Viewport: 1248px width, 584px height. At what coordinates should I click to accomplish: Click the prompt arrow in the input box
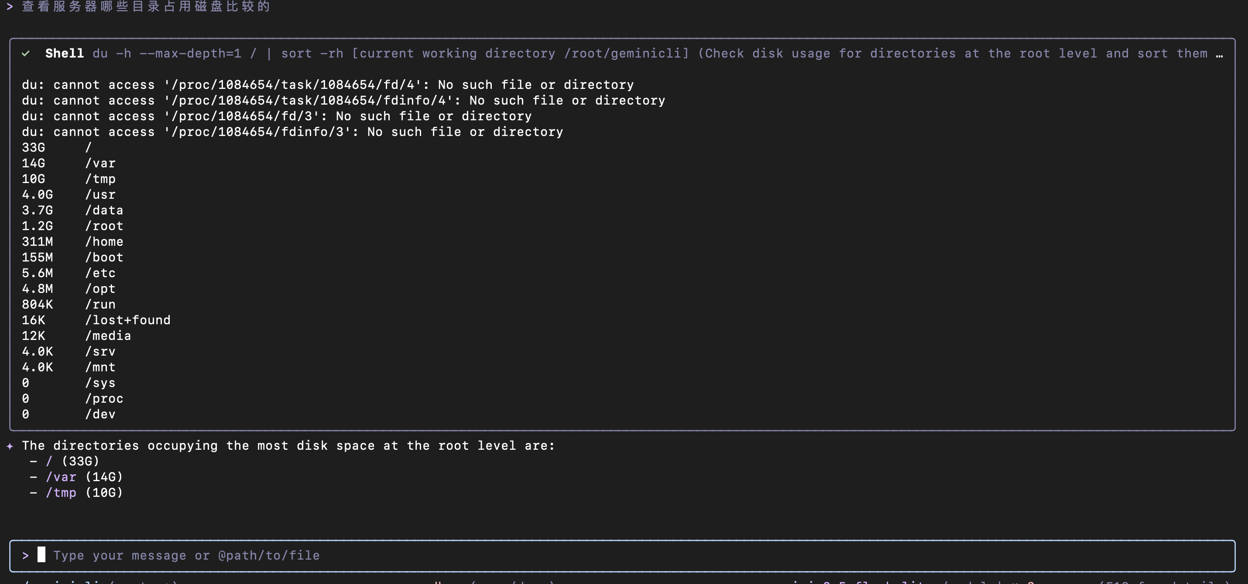click(25, 555)
